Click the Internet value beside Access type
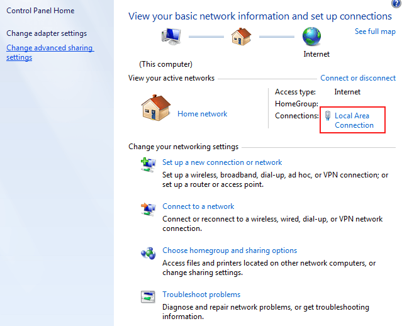The image size is (402, 326). click(x=347, y=92)
